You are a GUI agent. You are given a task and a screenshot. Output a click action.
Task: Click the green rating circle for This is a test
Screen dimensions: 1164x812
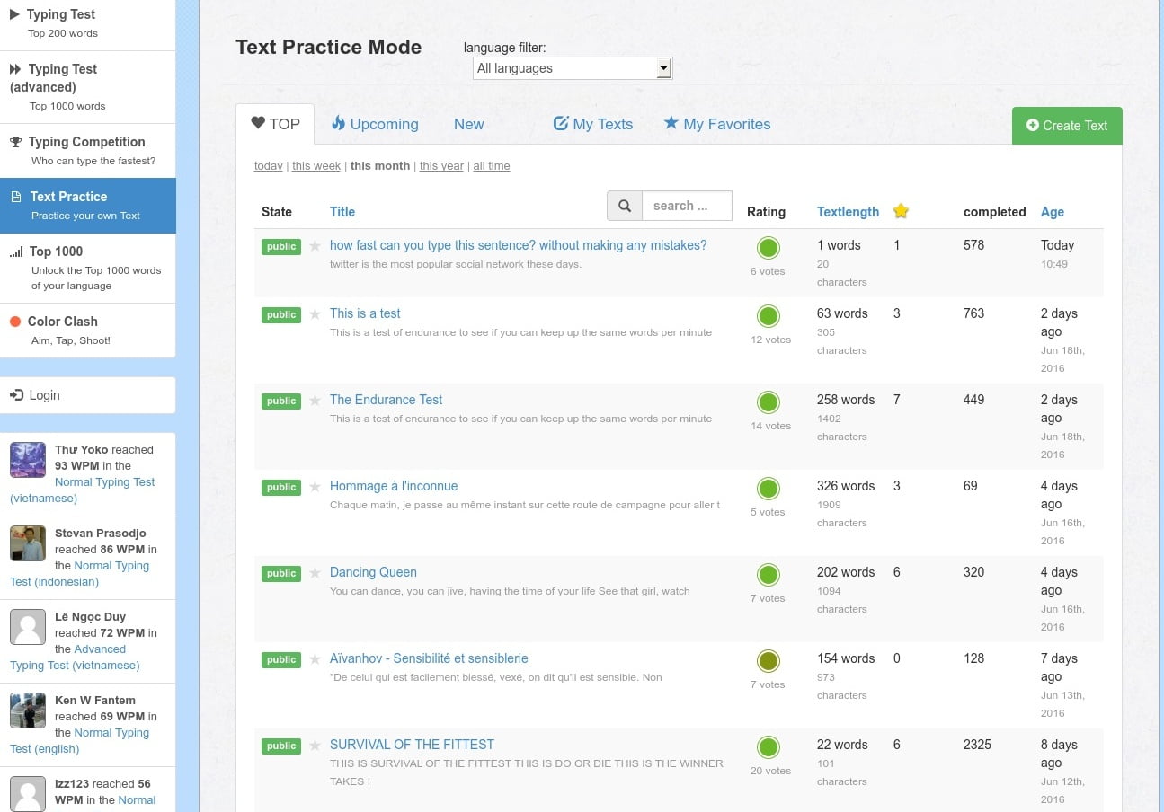coord(768,316)
